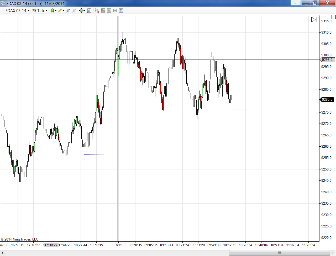
Task: Click the green dollar sign toolbar icon
Action: pyautogui.click(x=115, y=10)
